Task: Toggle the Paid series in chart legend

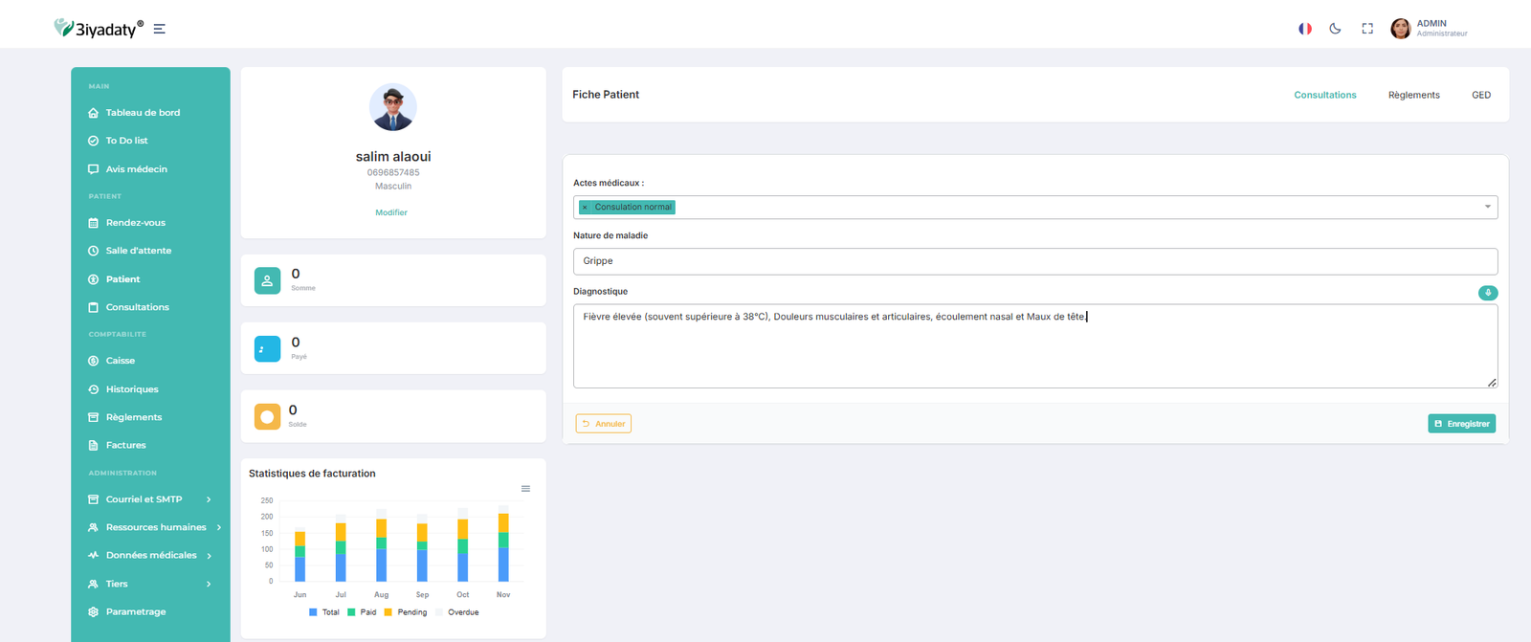Action: [x=362, y=612]
